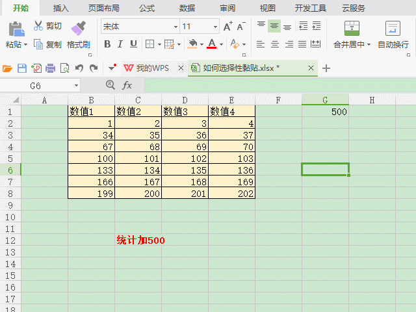Viewport: 416px width, 312px height.
Task: Expand the font color dropdown arrow
Action: (x=221, y=44)
